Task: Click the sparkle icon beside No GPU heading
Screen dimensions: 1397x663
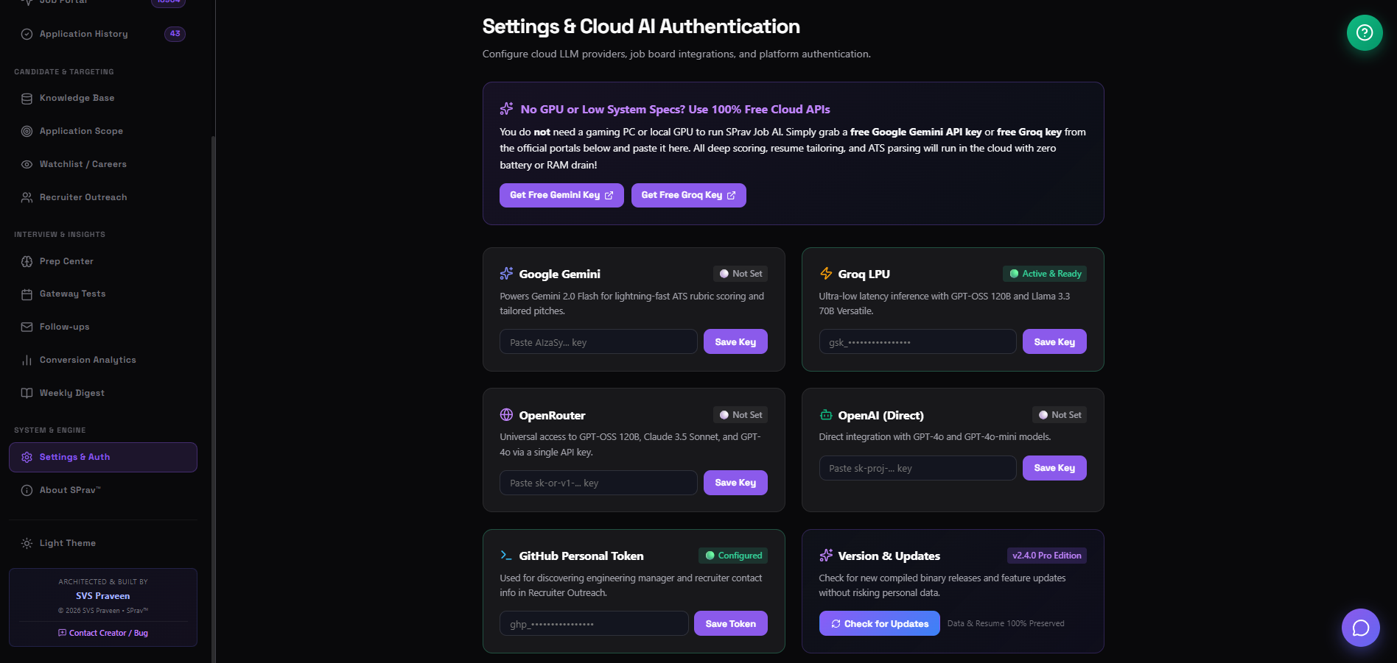Action: pyautogui.click(x=506, y=109)
